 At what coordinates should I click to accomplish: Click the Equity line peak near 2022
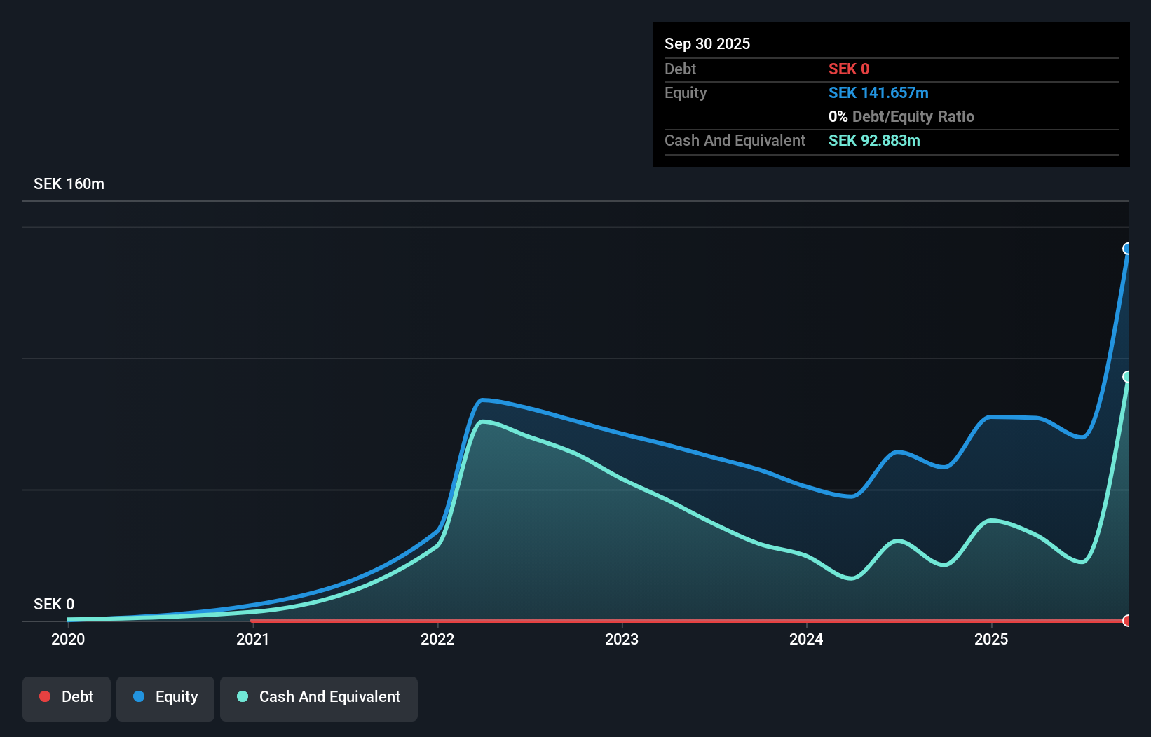[484, 400]
